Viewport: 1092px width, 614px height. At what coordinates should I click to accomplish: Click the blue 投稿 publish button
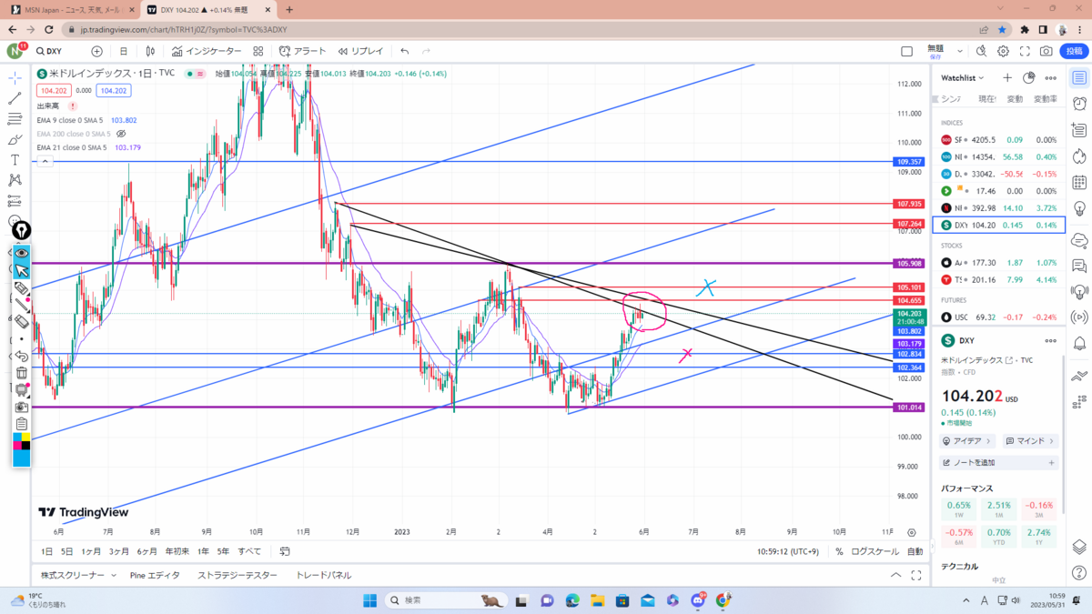(1074, 51)
